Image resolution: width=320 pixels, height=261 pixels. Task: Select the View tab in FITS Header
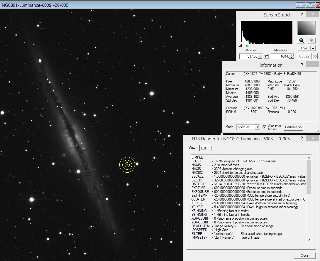tap(192, 148)
